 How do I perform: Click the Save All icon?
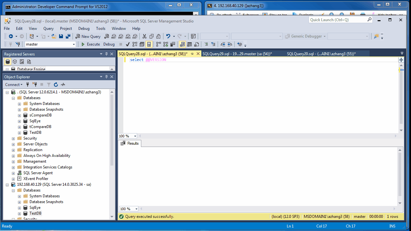pyautogui.click(x=68, y=36)
